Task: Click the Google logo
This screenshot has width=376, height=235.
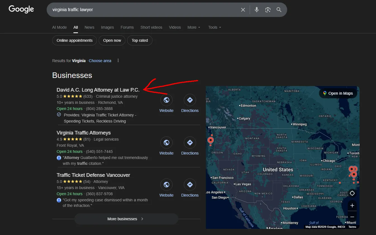Action: coord(21,9)
